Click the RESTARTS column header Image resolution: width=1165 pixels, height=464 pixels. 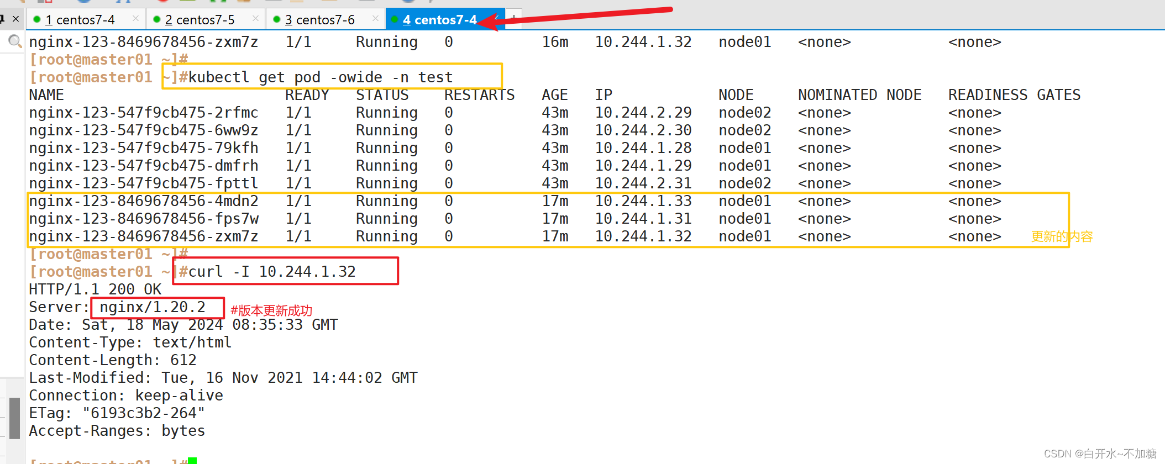click(480, 95)
